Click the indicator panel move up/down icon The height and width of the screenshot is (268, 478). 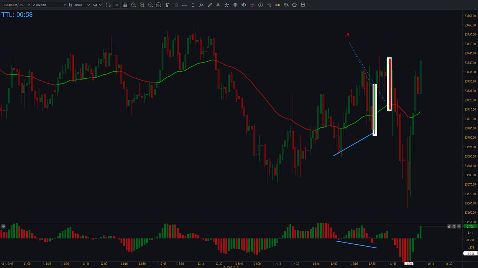click(454, 226)
